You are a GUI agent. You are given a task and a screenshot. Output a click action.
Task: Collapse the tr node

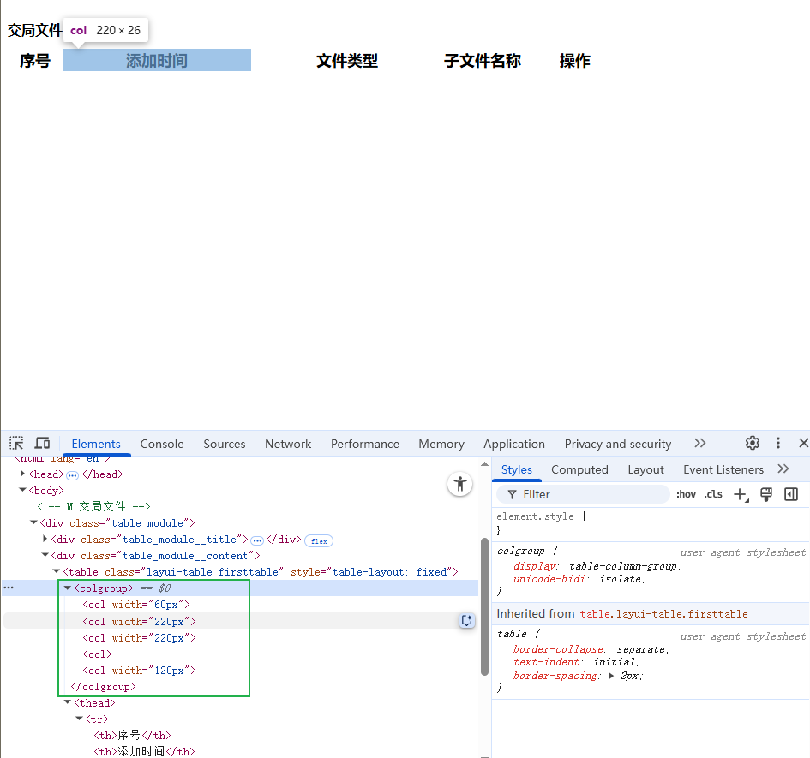[x=79, y=719]
